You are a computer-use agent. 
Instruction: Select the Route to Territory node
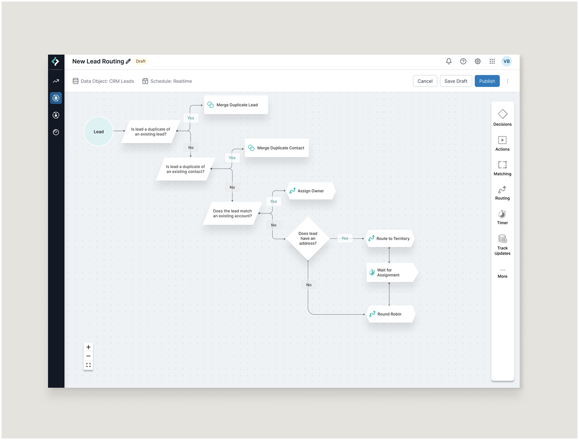coord(390,239)
